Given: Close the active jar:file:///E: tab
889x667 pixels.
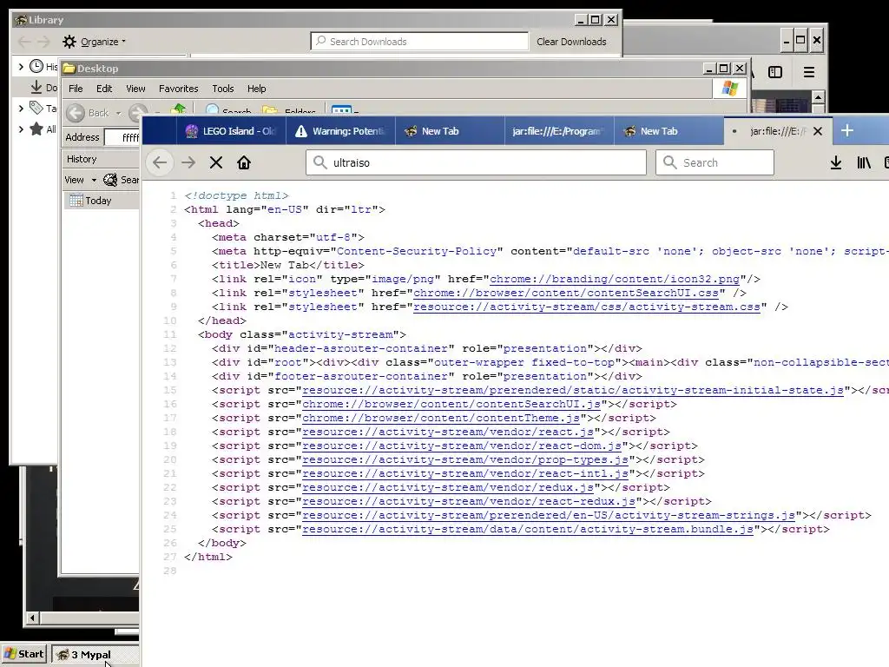Looking at the screenshot, I should [x=818, y=131].
